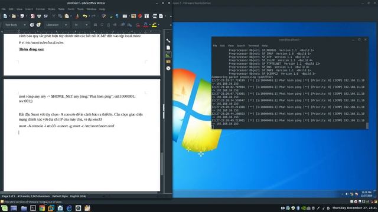This screenshot has height=212, width=378.
Task: Click the Insert Text Box icon
Action: tap(146, 16)
